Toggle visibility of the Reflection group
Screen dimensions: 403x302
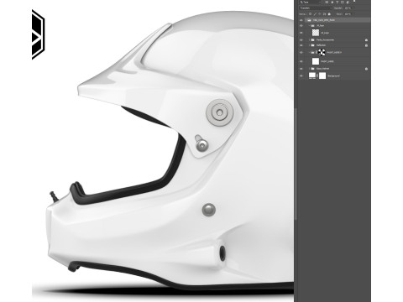pyautogui.click(x=301, y=45)
